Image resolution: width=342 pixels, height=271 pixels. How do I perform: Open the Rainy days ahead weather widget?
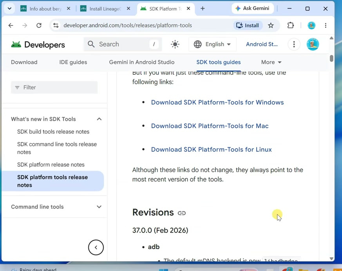(x=34, y=269)
